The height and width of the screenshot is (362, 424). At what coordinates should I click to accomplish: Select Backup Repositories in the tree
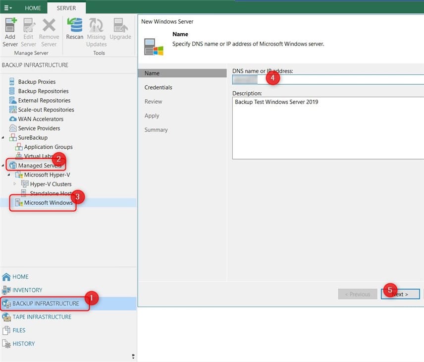coord(43,91)
